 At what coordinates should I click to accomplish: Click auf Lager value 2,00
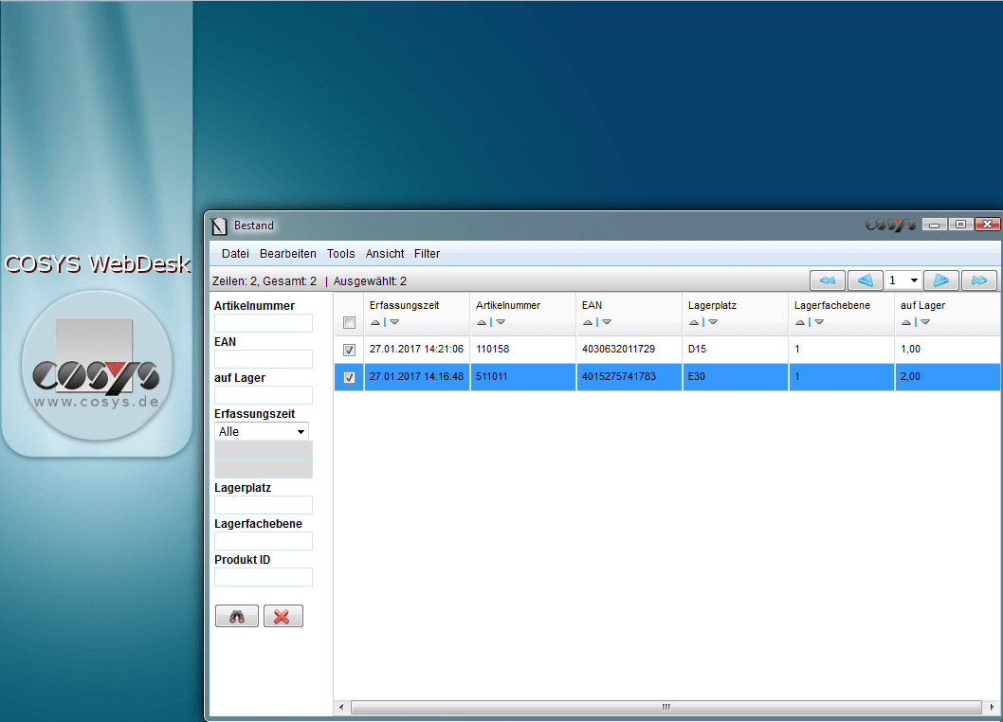[910, 377]
